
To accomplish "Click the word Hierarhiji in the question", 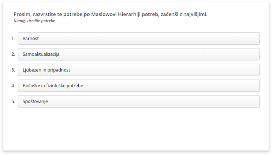I will click(x=129, y=14).
